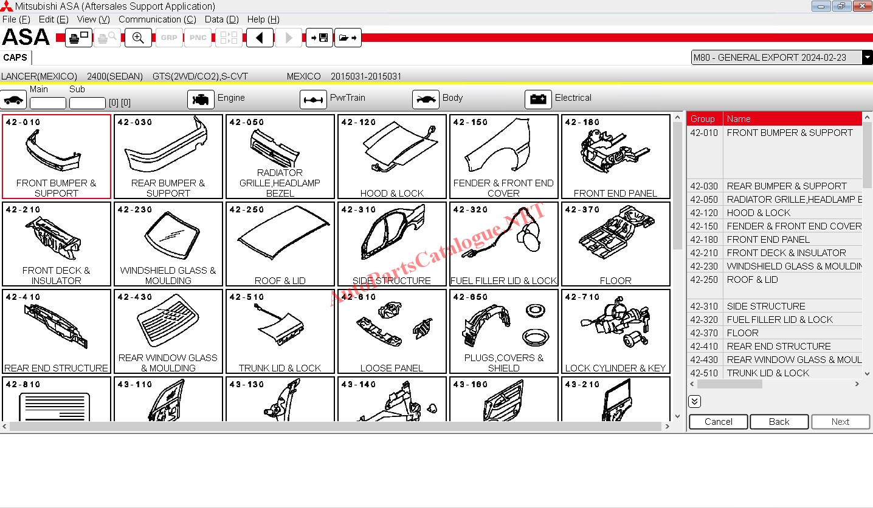Select 42-120 HOOD & LOCK list row

[x=775, y=213]
